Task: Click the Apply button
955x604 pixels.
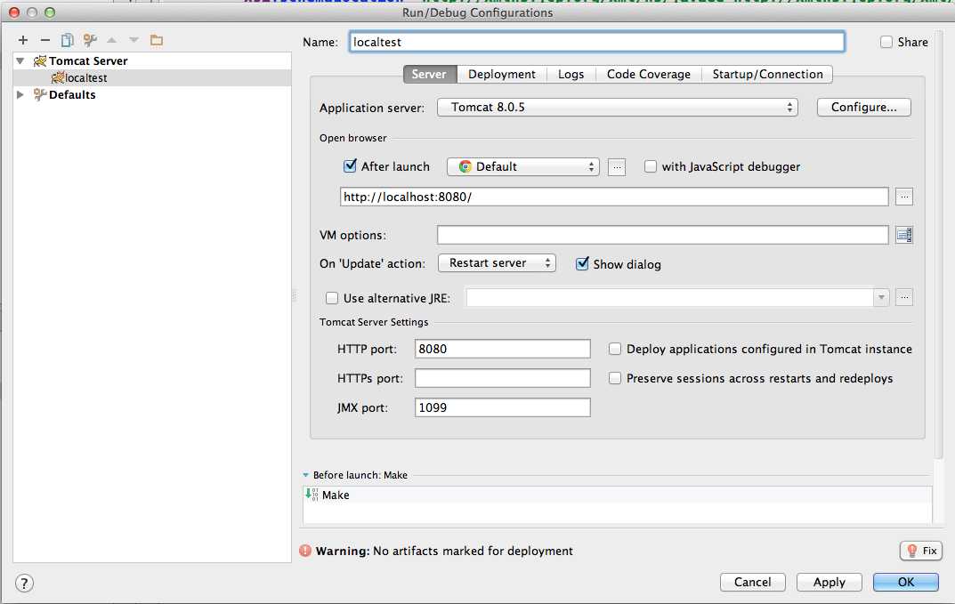Action: 830,582
